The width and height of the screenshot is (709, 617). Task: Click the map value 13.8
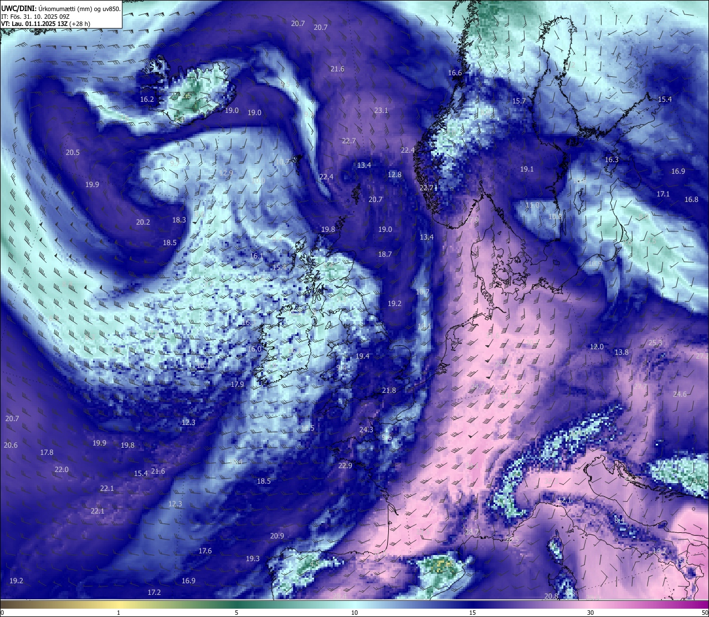point(621,352)
